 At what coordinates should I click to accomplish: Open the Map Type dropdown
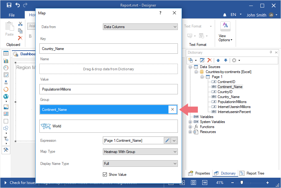(x=140, y=152)
